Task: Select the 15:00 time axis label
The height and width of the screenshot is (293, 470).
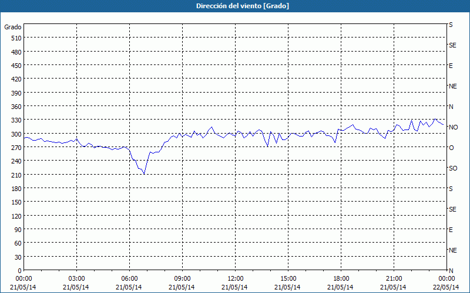Action: click(x=288, y=279)
